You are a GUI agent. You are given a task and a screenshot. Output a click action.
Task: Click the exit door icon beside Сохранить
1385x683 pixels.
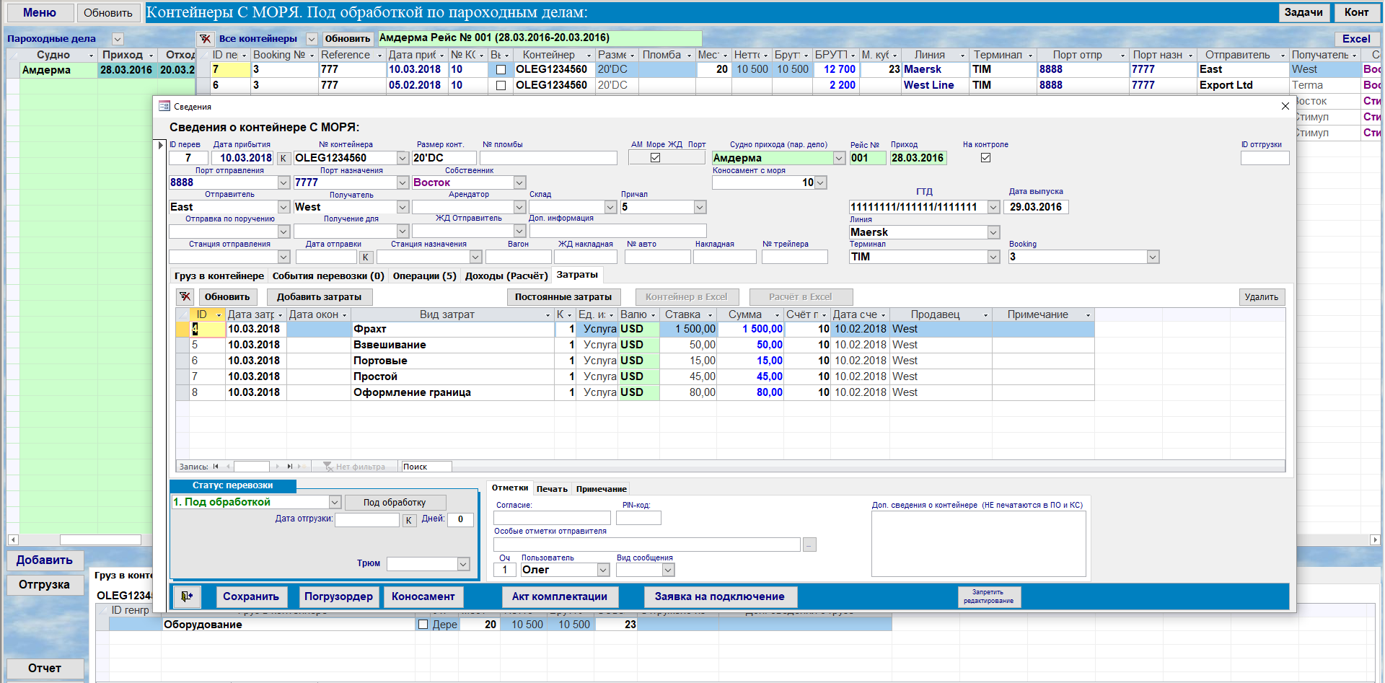187,596
